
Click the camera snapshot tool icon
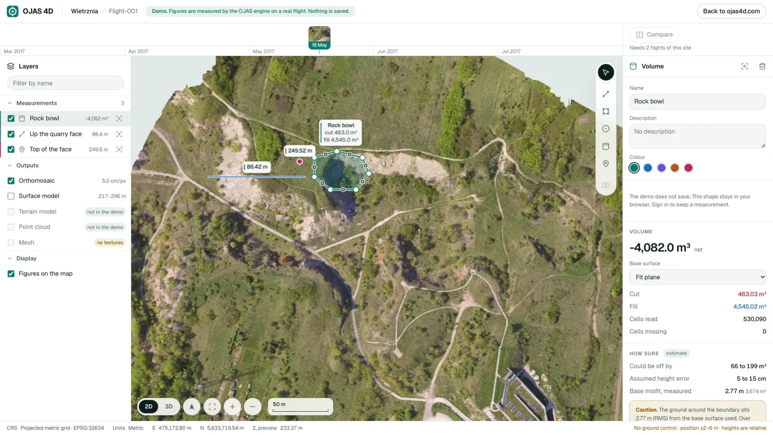coord(606,185)
